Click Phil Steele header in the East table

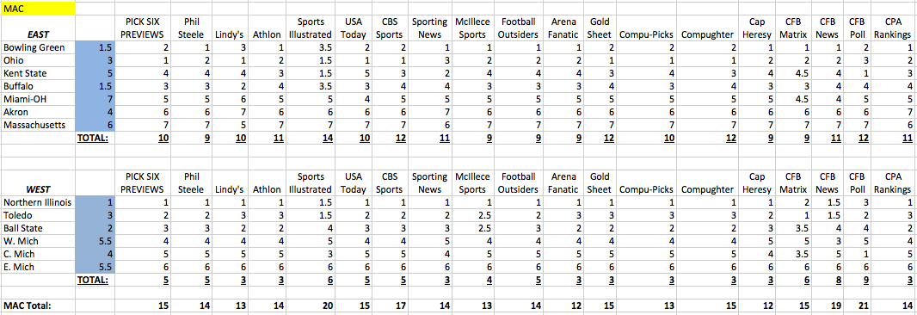coord(191,28)
